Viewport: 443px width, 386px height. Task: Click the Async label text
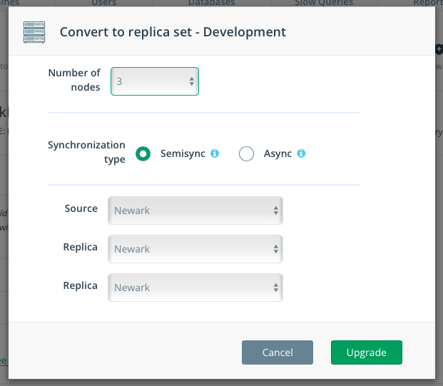pyautogui.click(x=277, y=153)
